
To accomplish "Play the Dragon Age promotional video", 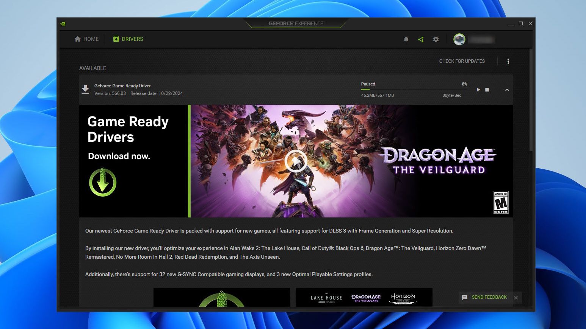I will [x=296, y=161].
